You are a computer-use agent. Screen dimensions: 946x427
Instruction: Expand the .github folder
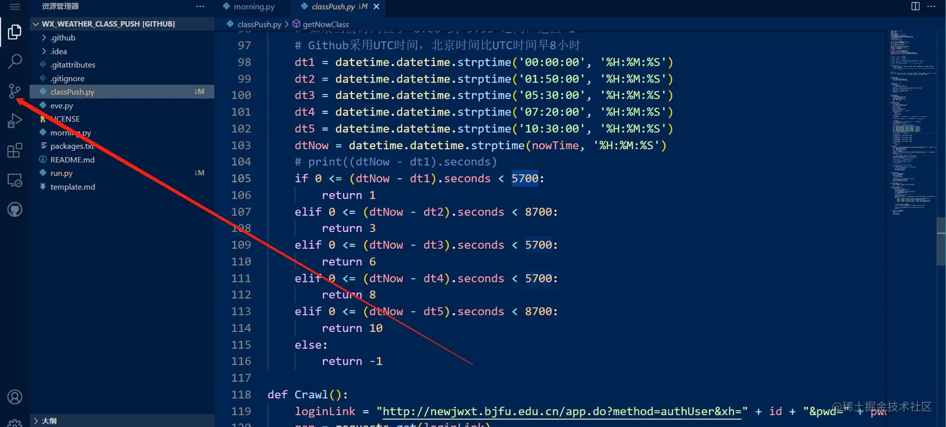click(121, 38)
